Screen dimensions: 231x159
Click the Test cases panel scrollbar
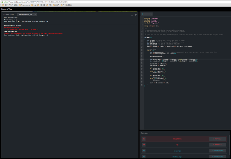coord(229,145)
